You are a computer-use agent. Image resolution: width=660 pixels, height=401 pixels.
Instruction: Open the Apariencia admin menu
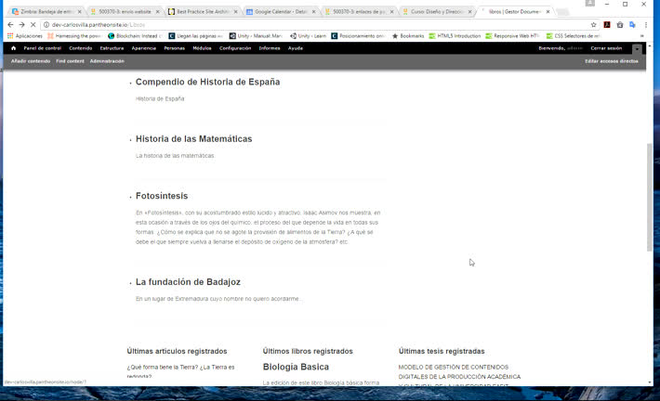click(143, 48)
